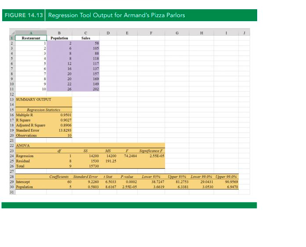Click the t Stat header
Viewport: 306px width, 247px height.
tap(108, 177)
